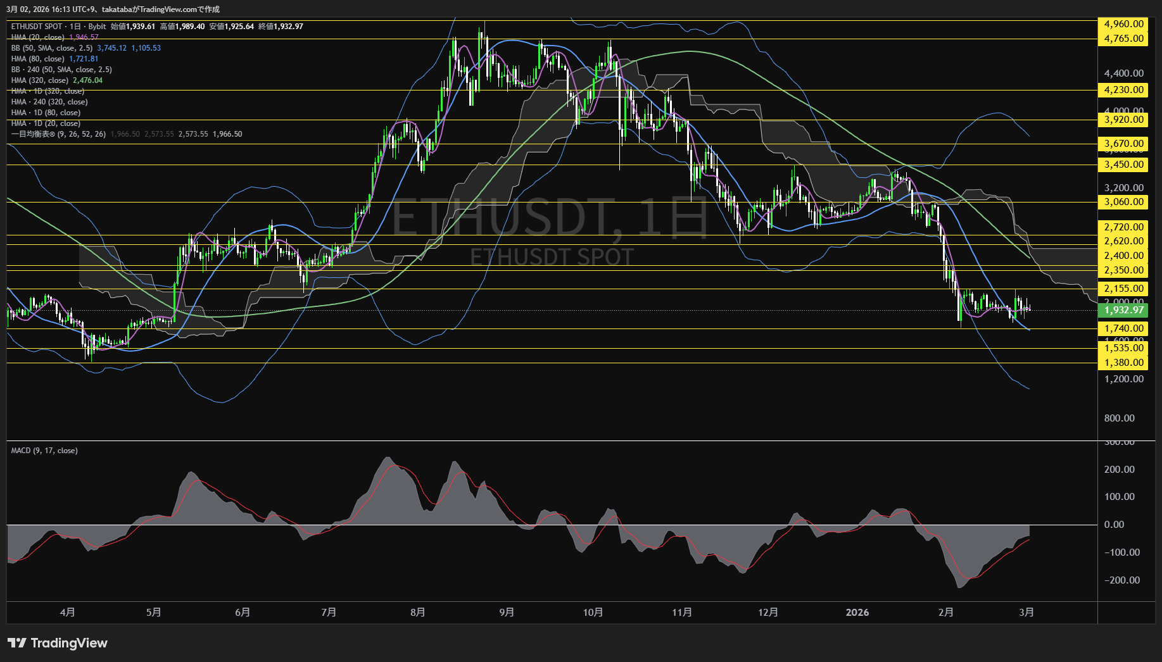Viewport: 1162px width, 662px height.
Task: Click the TradingView logo icon
Action: click(x=17, y=643)
